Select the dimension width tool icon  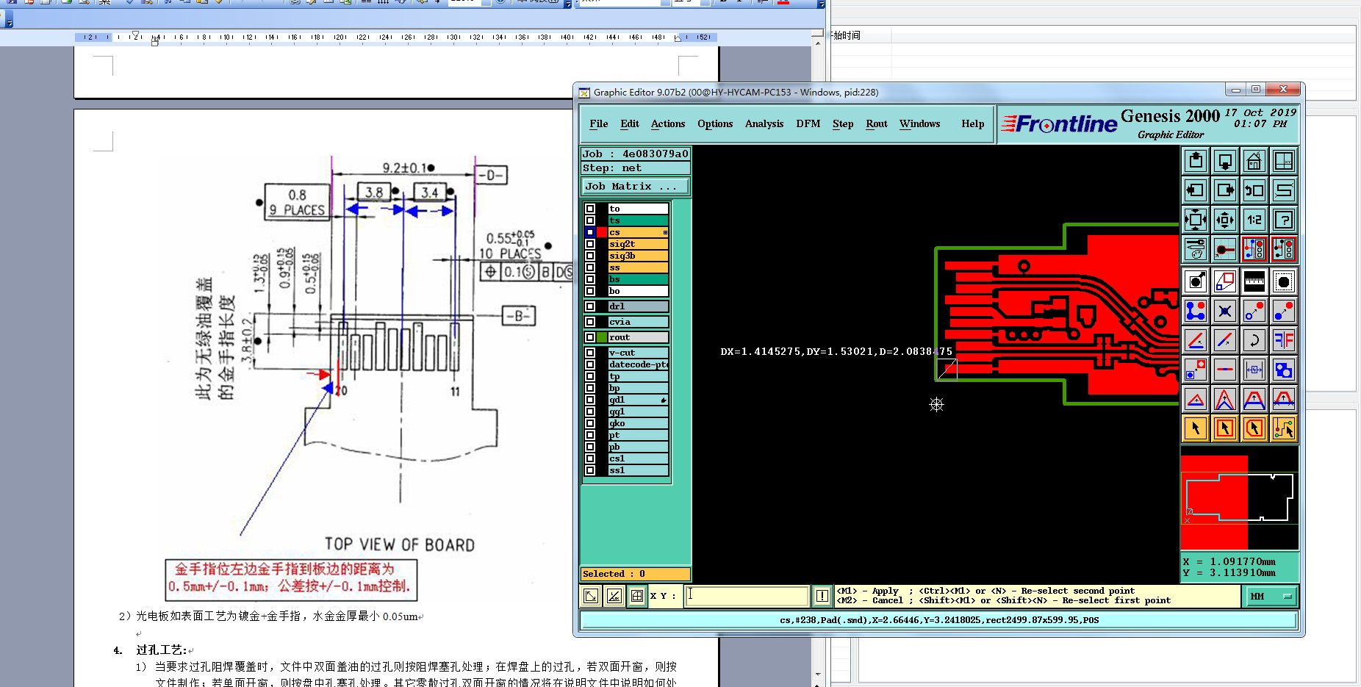(1254, 370)
